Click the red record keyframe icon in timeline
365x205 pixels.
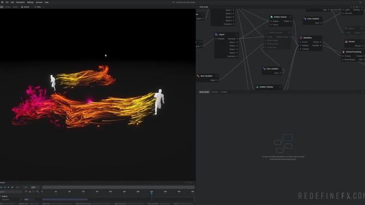click(30, 192)
